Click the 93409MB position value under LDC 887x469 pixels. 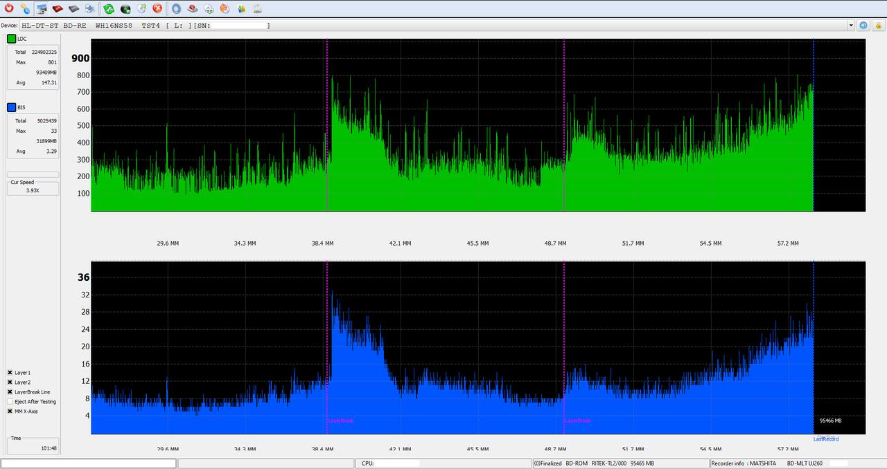click(x=46, y=72)
